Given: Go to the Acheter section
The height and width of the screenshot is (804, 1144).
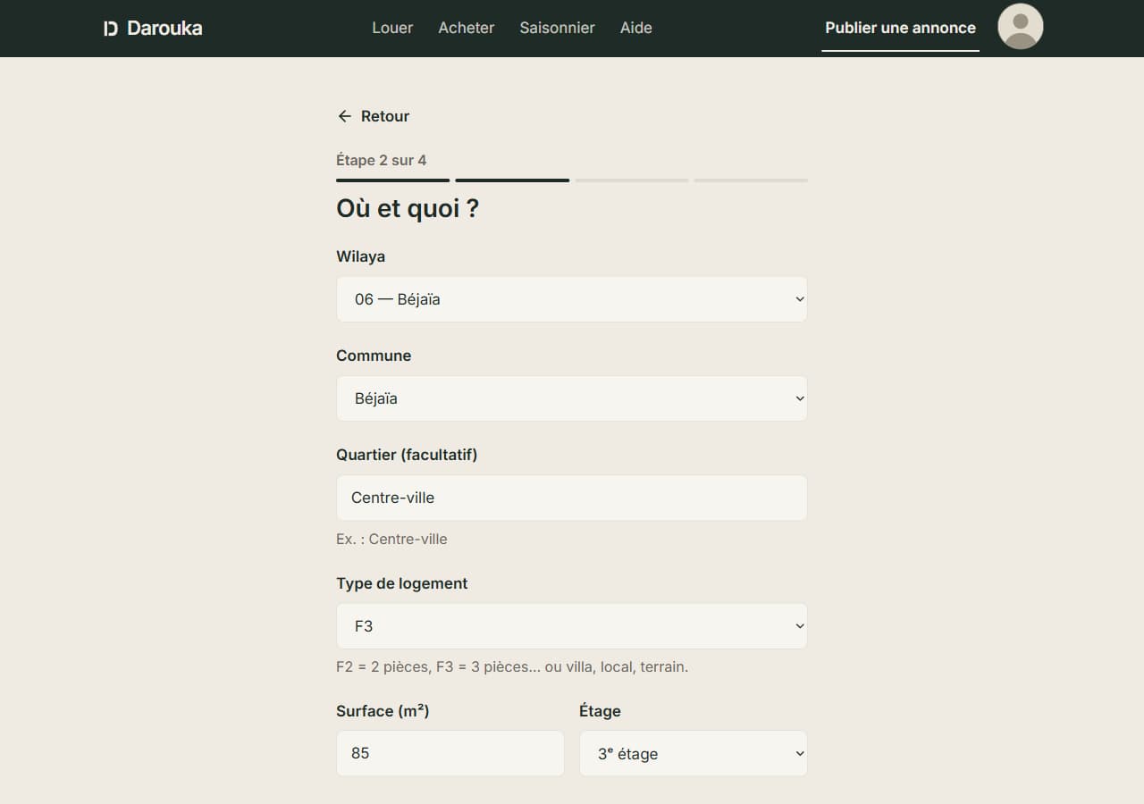Looking at the screenshot, I should [467, 28].
